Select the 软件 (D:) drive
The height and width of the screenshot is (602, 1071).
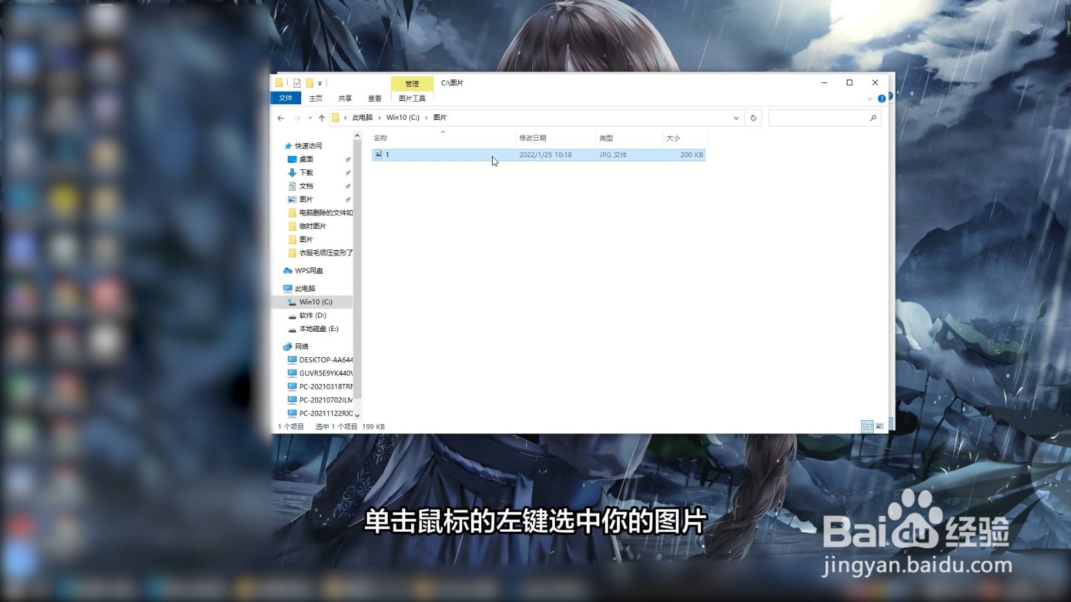(312, 315)
